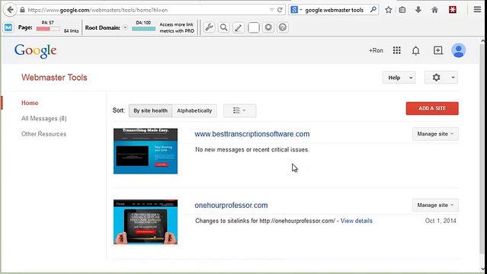The height and width of the screenshot is (274, 487).
Task: Open URL bar history dropdown arrow
Action: [272, 10]
